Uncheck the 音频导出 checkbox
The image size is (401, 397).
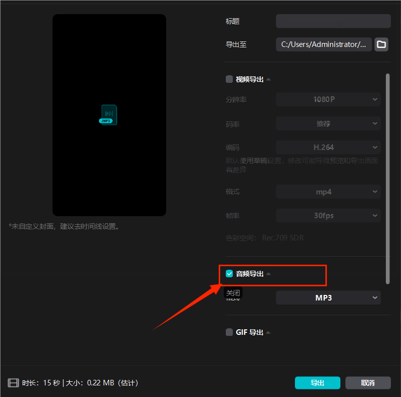[x=229, y=274]
